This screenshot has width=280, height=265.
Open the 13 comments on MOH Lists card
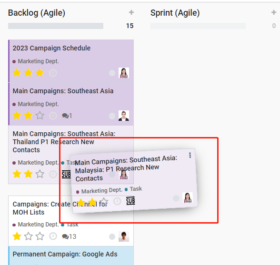[69, 236]
